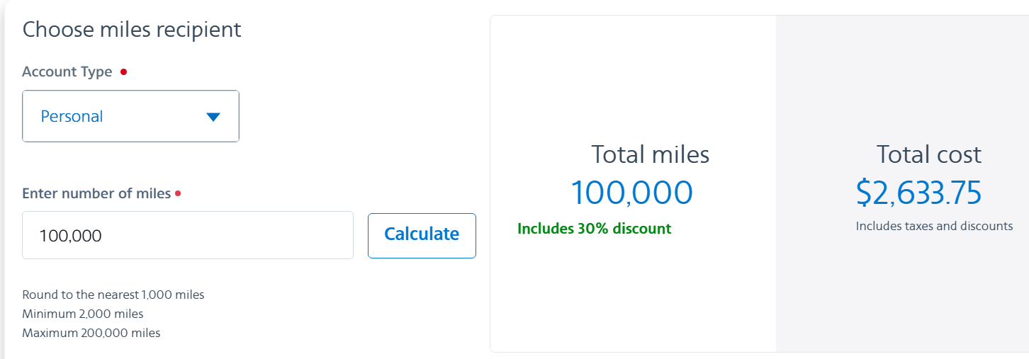Click the "Includes 30% discount" green text
This screenshot has height=359, width=1029.
coord(594,229)
